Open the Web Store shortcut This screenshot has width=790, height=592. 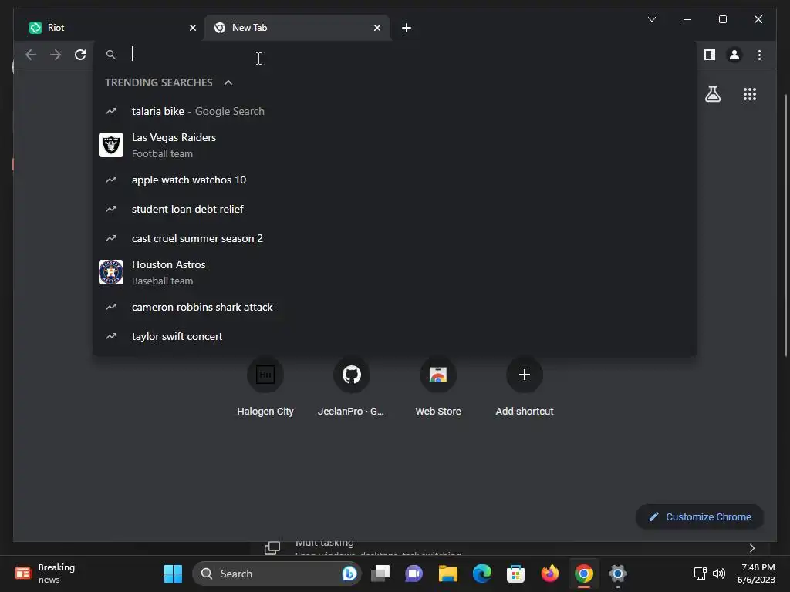coord(438,387)
